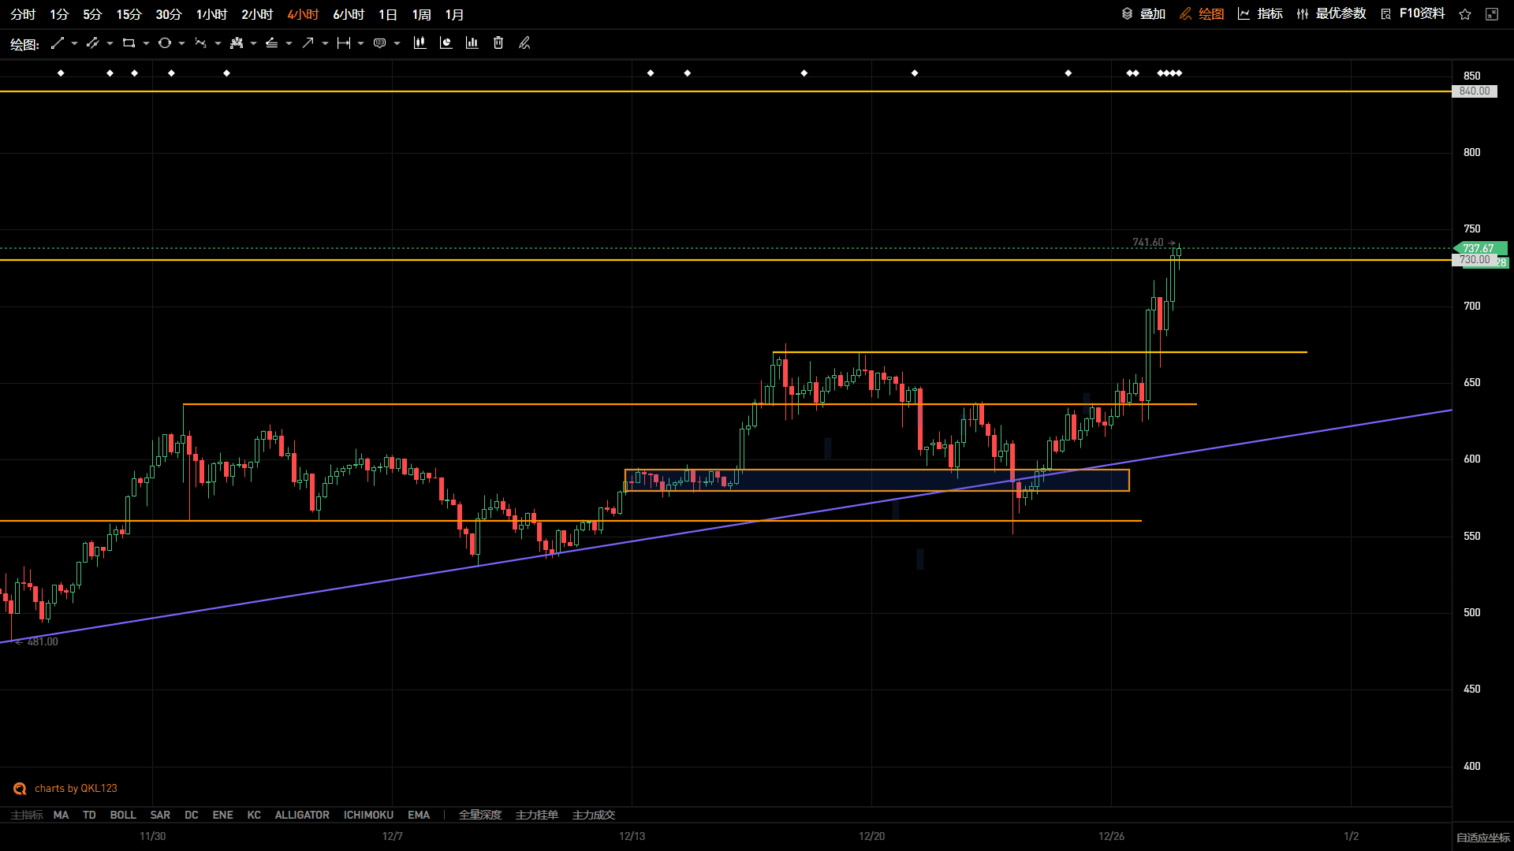Viewport: 1514px width, 851px height.
Task: Select the arrow drawing tool
Action: [x=308, y=43]
